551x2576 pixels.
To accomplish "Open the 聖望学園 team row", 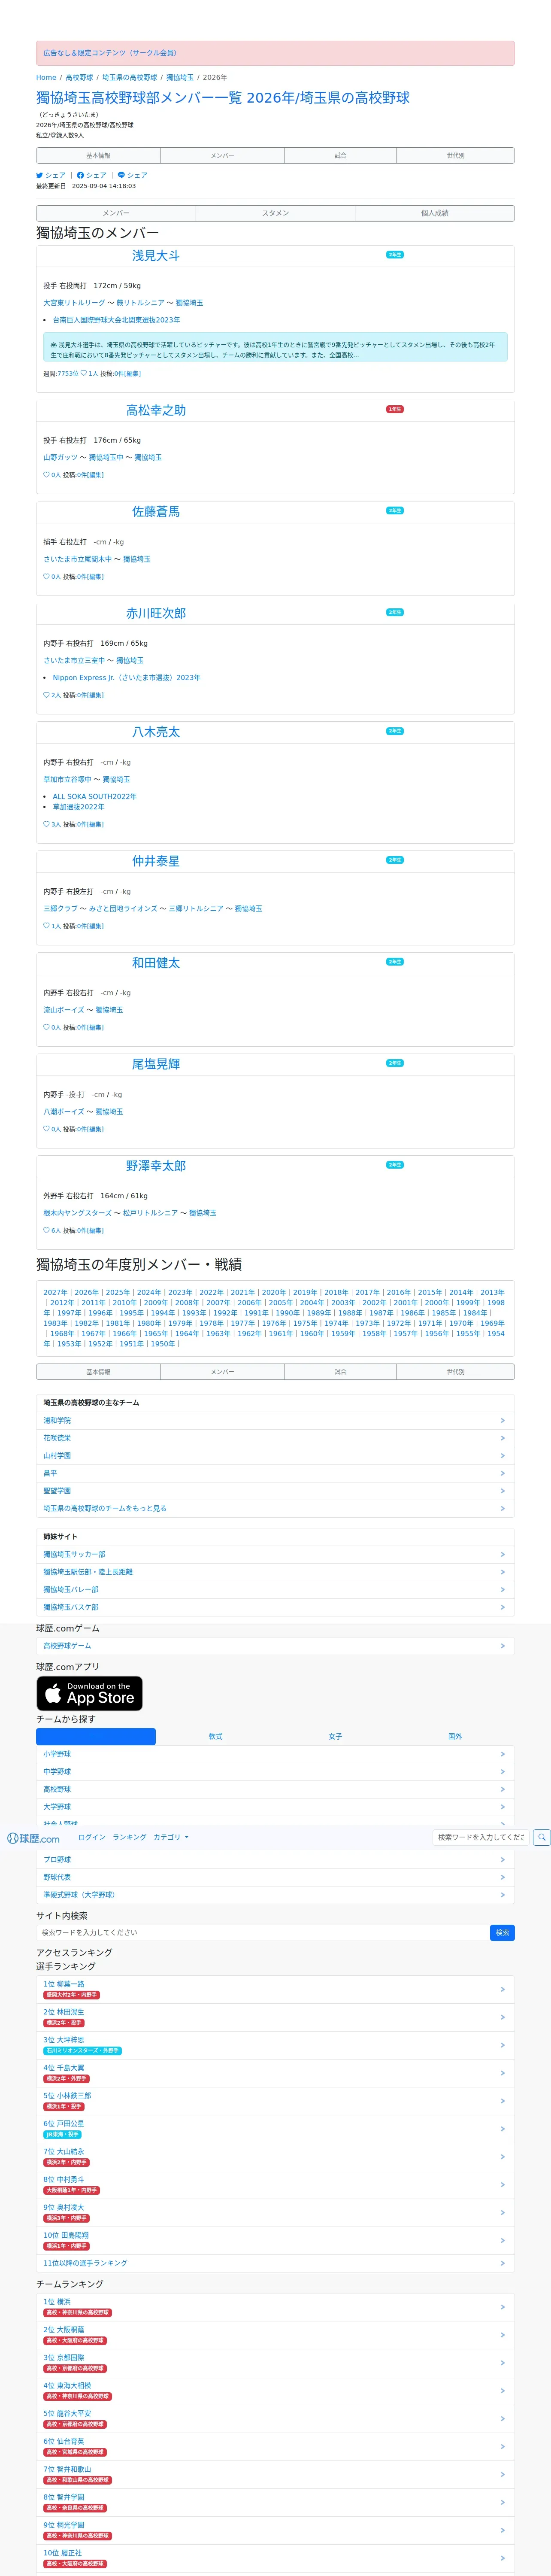I will [275, 1491].
